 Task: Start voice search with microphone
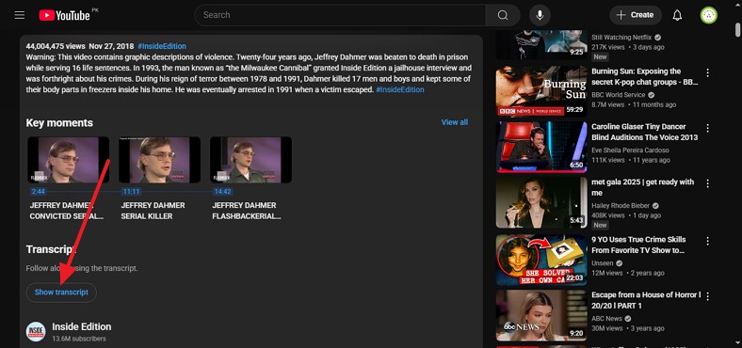[540, 15]
